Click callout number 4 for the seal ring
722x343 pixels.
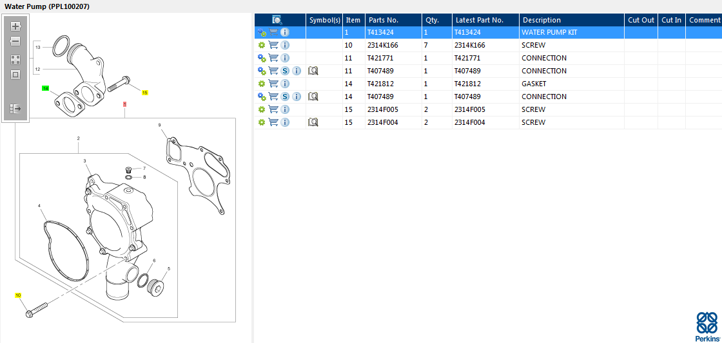coord(39,205)
